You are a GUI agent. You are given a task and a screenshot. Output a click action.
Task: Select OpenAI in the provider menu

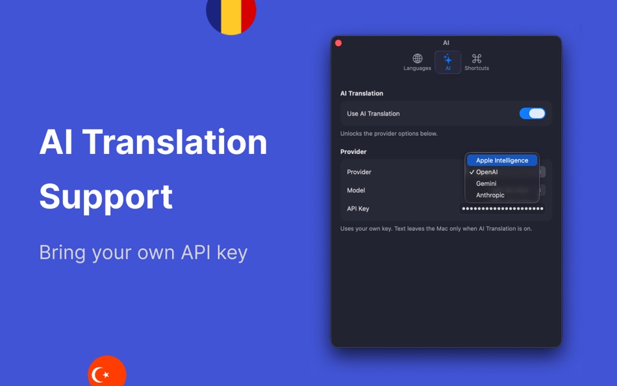point(501,172)
